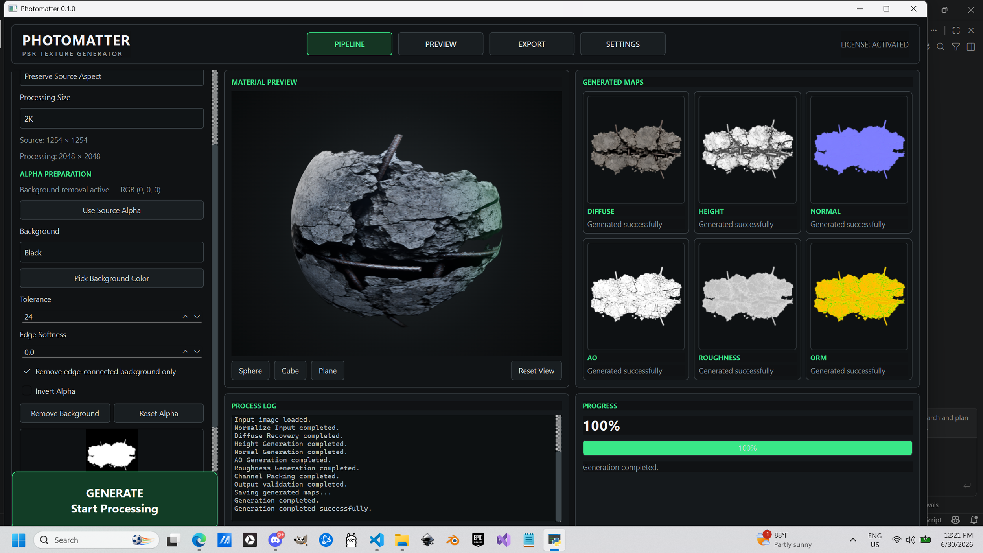This screenshot has height=553, width=983.
Task: Launch Microsoft Edge from taskbar
Action: (x=199, y=540)
